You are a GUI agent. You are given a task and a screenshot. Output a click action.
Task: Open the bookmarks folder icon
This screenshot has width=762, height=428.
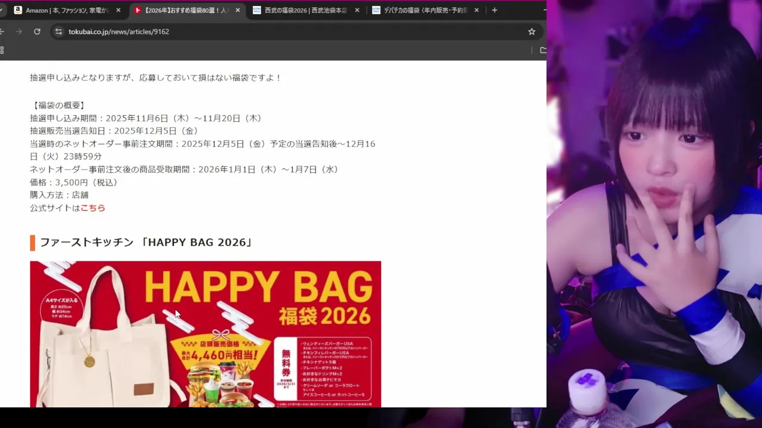(543, 51)
